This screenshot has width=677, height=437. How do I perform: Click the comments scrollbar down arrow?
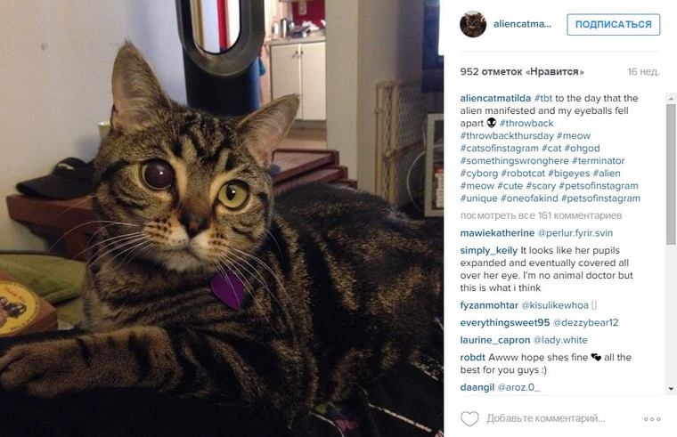[x=671, y=389]
